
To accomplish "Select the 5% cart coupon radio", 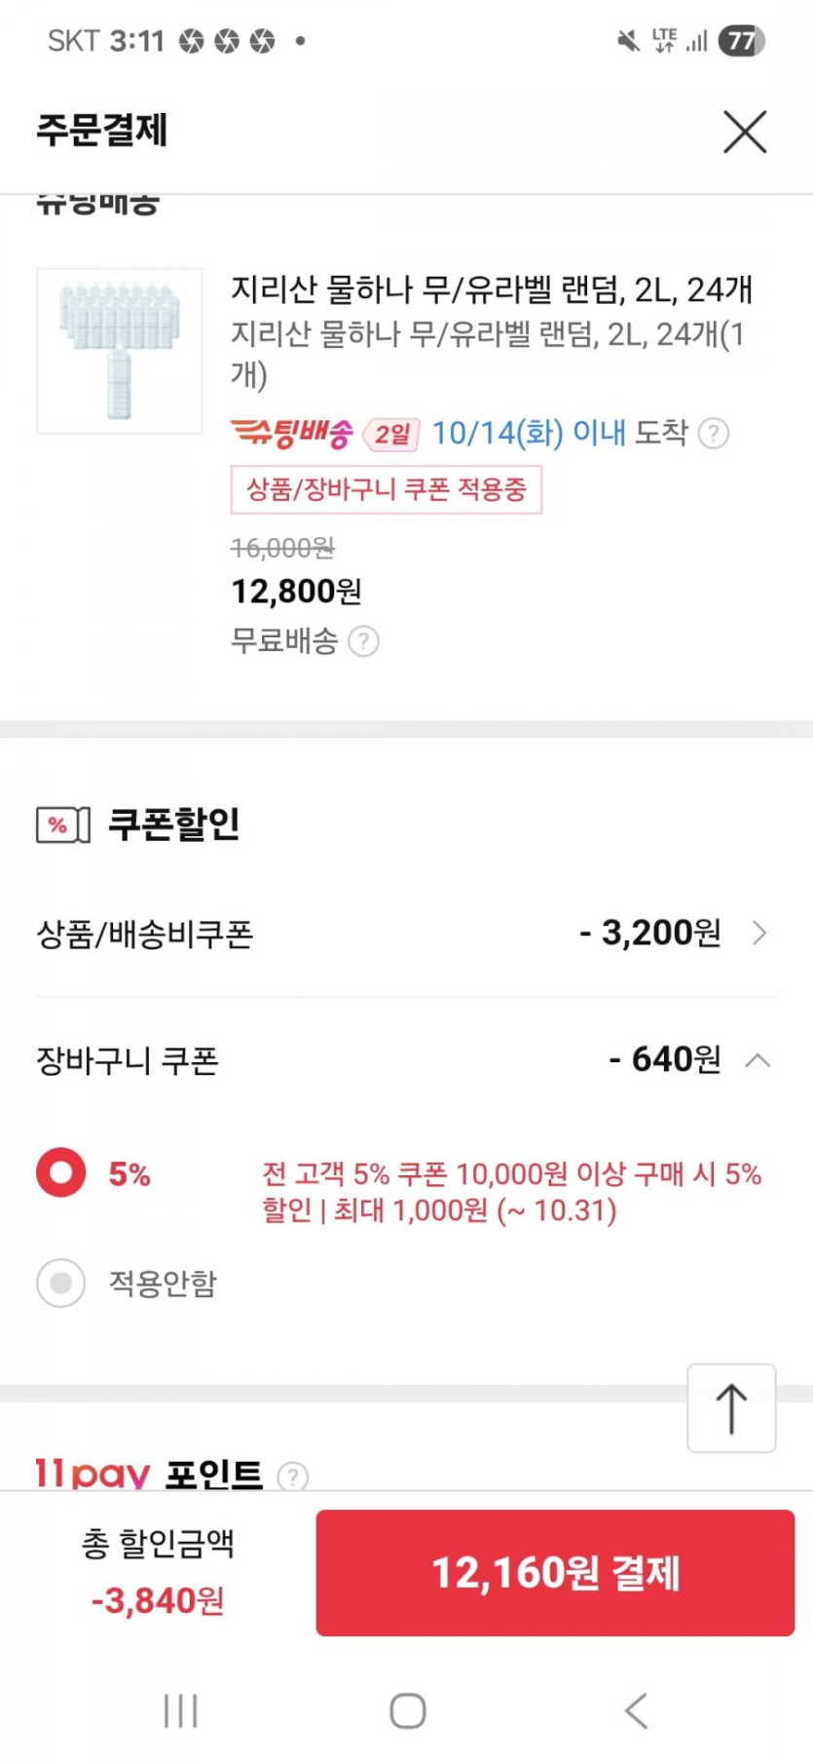I will click(61, 1172).
